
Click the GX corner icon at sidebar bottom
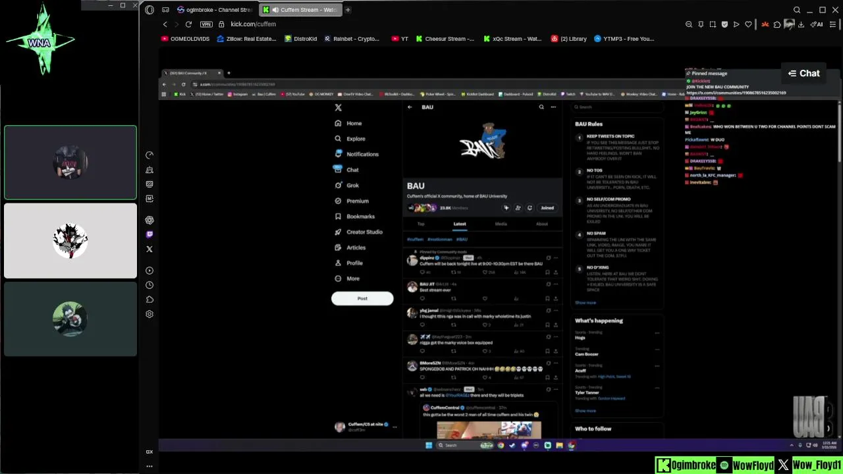(150, 452)
